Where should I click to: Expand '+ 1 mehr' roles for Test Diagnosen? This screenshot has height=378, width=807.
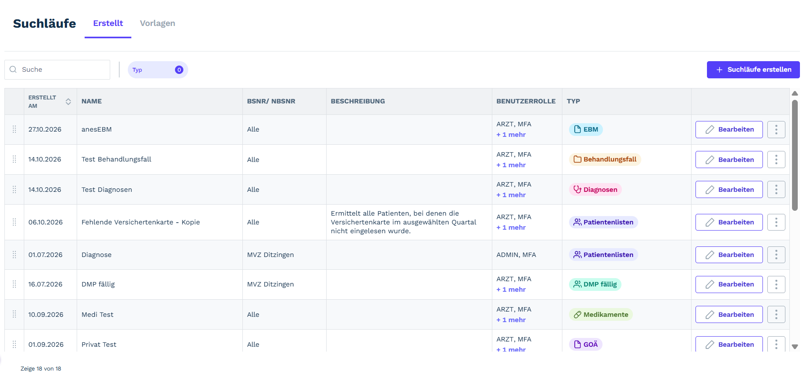click(511, 195)
